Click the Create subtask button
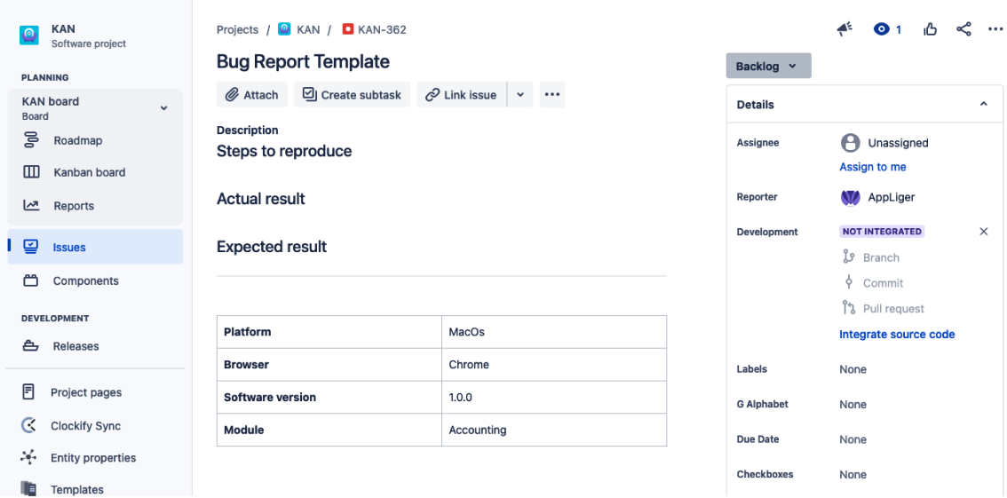The width and height of the screenshot is (1007, 498). [352, 95]
